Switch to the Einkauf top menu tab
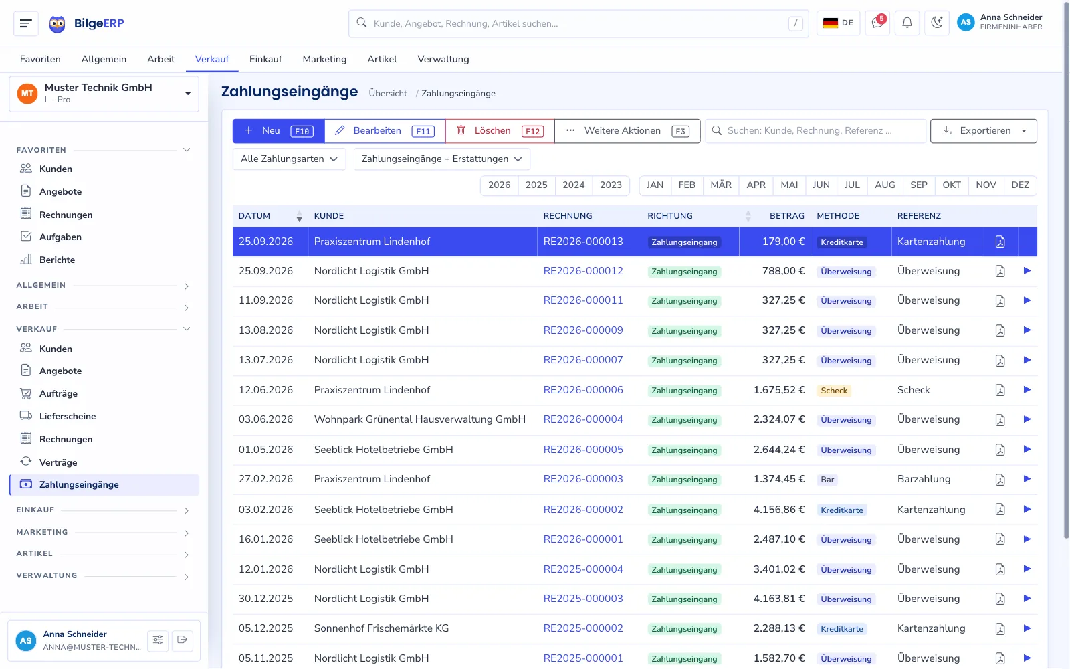This screenshot has height=669, width=1070. 265,59
